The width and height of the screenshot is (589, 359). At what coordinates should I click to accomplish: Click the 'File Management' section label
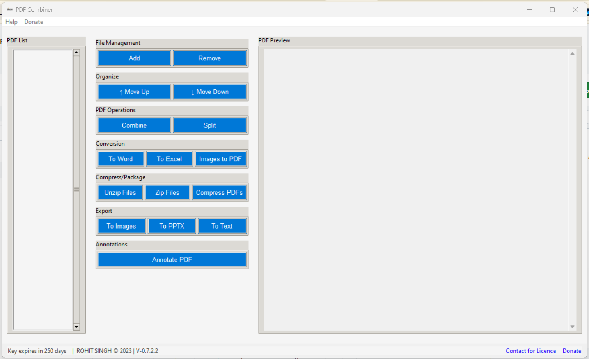click(118, 43)
